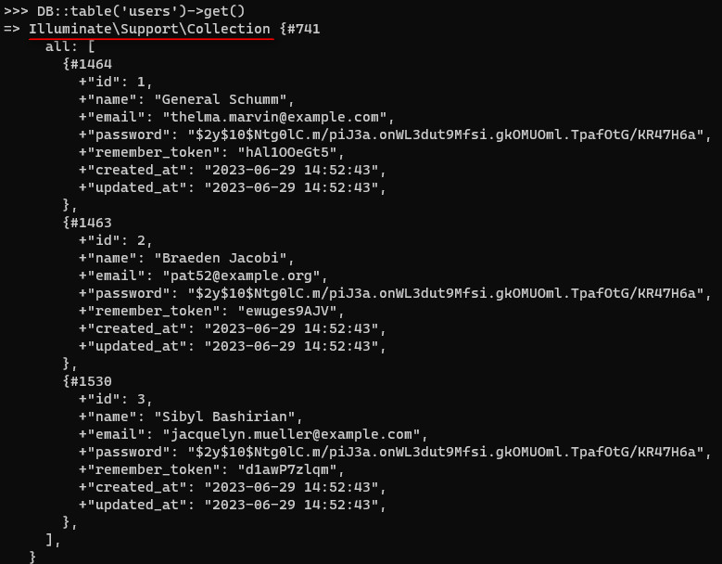The height and width of the screenshot is (564, 722).
Task: Click the 'all: [' array opening line
Action: [x=70, y=46]
